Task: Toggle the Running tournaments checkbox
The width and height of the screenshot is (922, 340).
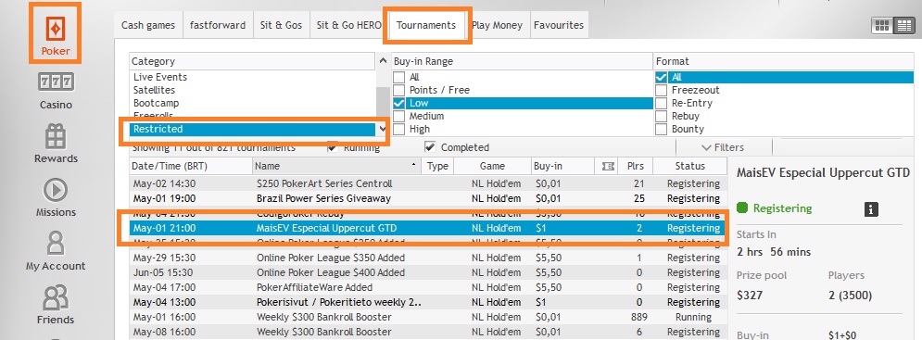Action: [333, 147]
